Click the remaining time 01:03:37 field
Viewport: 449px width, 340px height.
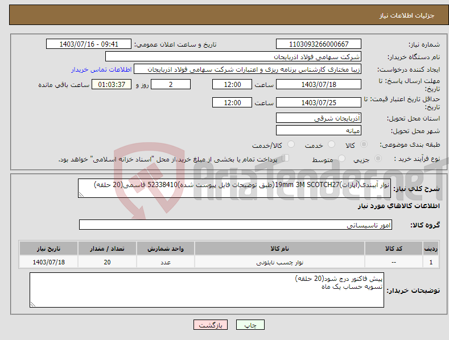[x=112, y=84]
